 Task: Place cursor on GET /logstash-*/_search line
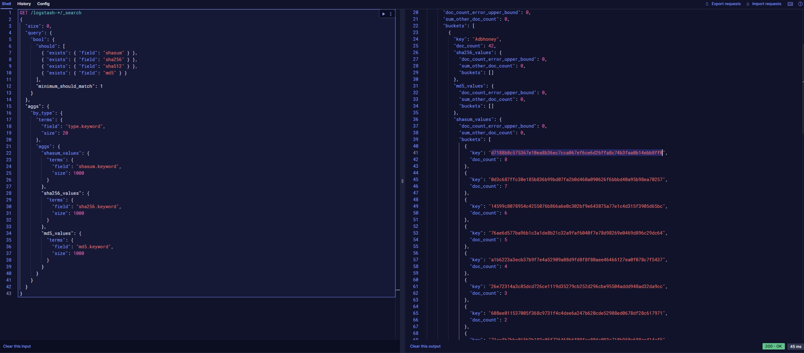tap(50, 13)
